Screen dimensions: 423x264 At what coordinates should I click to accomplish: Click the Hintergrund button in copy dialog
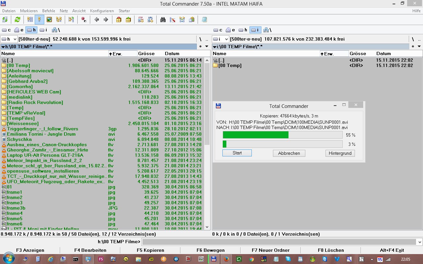point(340,153)
